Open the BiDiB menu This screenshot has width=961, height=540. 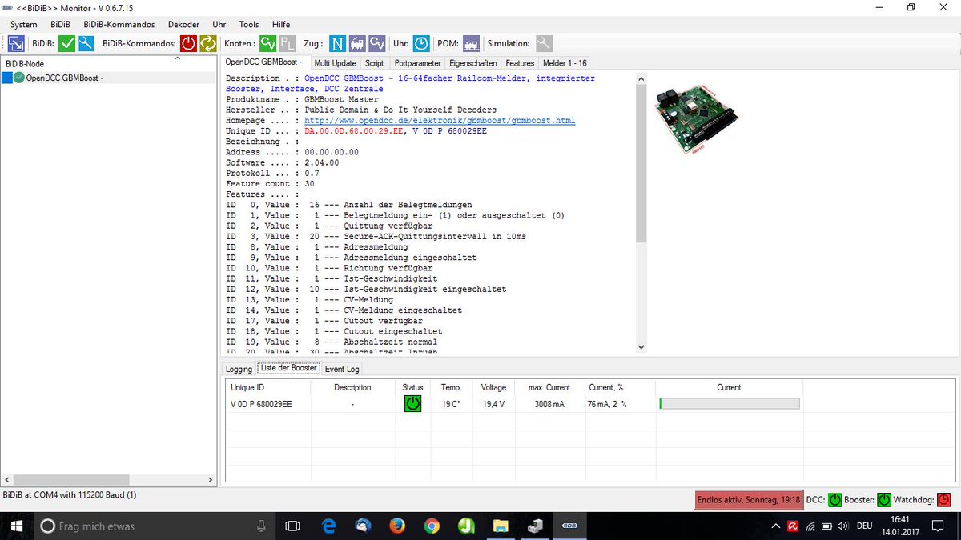click(60, 25)
